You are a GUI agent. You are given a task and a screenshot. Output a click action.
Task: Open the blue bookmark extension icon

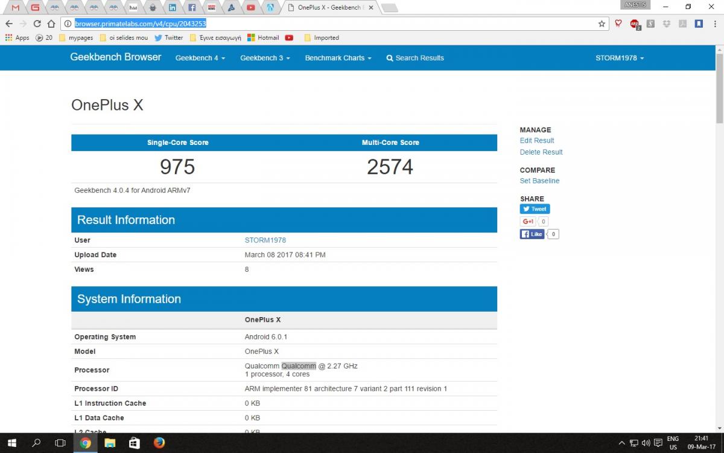[699, 24]
